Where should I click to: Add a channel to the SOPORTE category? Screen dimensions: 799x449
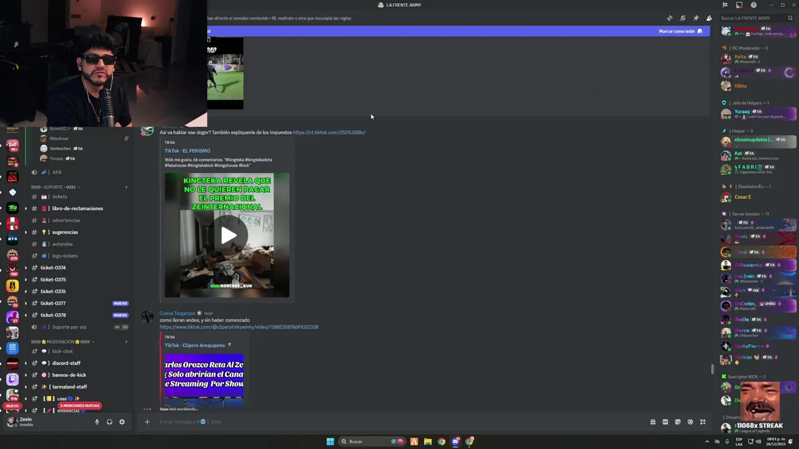[x=126, y=187]
